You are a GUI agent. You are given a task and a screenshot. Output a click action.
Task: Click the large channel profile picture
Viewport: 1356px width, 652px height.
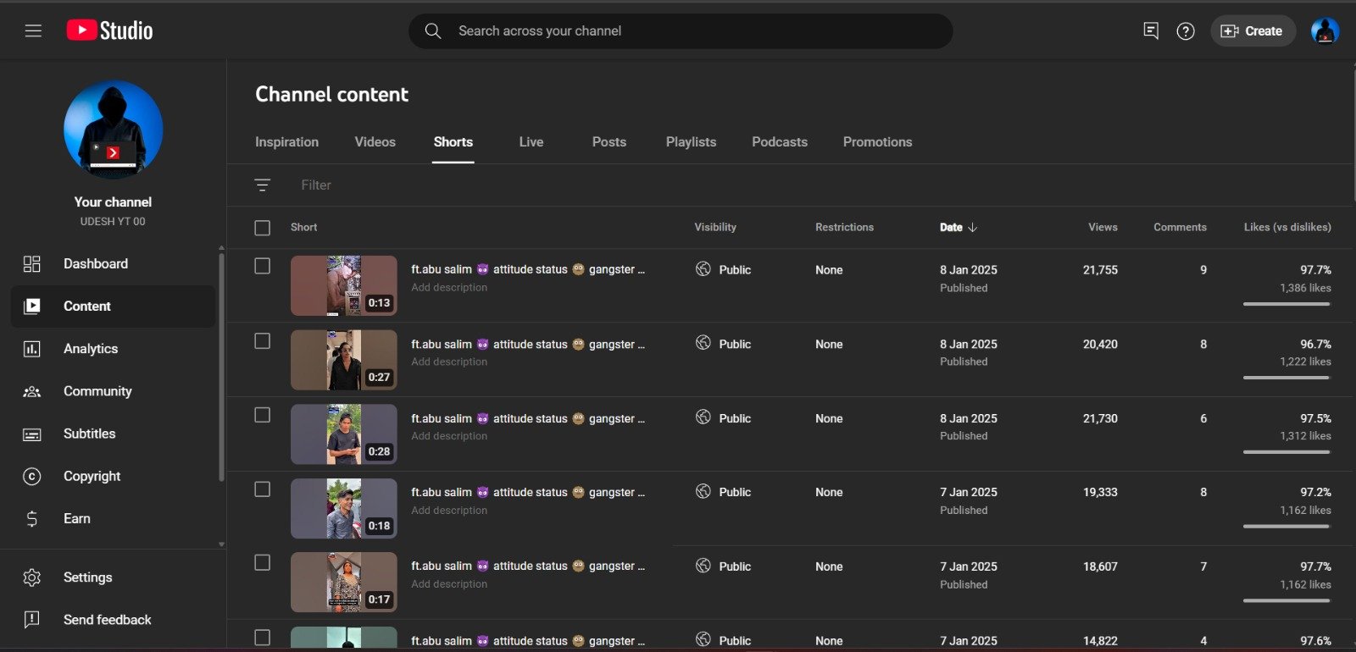pos(114,130)
